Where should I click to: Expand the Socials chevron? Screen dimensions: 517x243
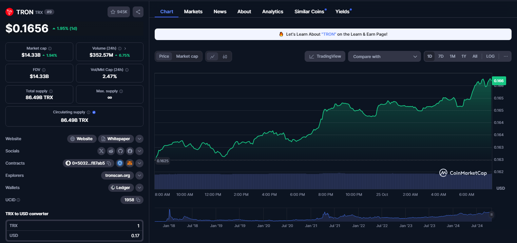point(139,151)
